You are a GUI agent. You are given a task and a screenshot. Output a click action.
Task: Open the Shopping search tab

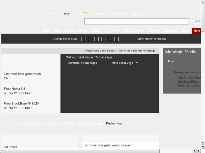pyautogui.click(x=136, y=14)
